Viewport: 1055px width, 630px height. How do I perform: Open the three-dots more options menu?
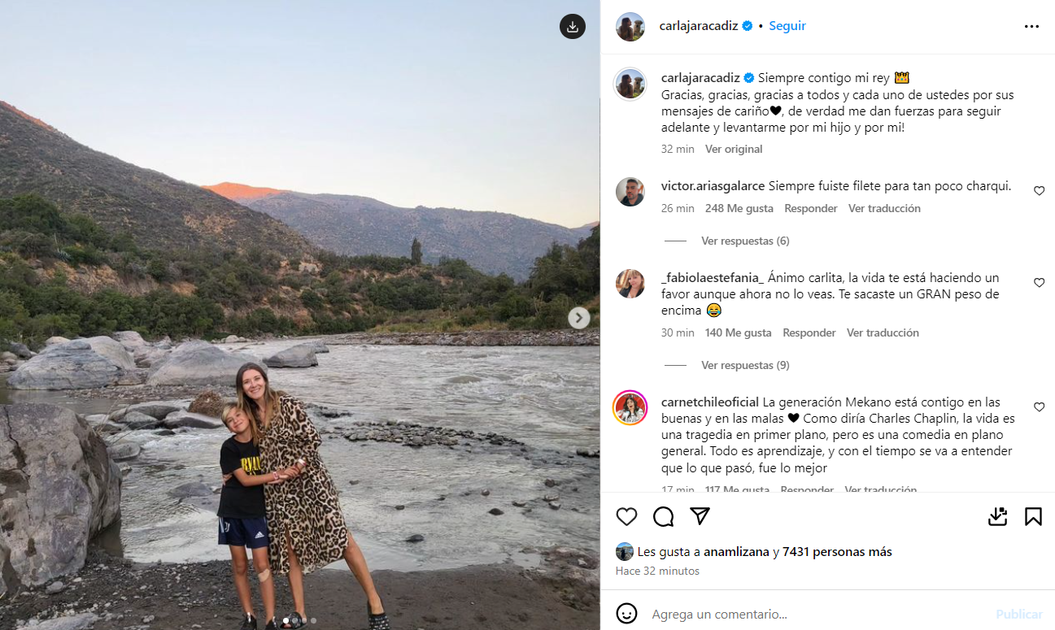click(x=1031, y=26)
